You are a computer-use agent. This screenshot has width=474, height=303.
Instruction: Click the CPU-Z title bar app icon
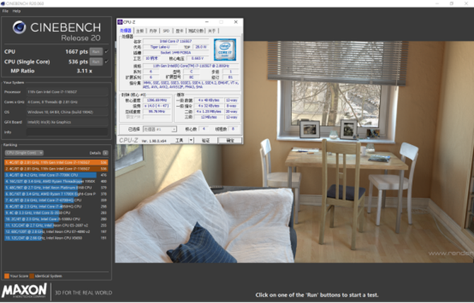click(120, 23)
